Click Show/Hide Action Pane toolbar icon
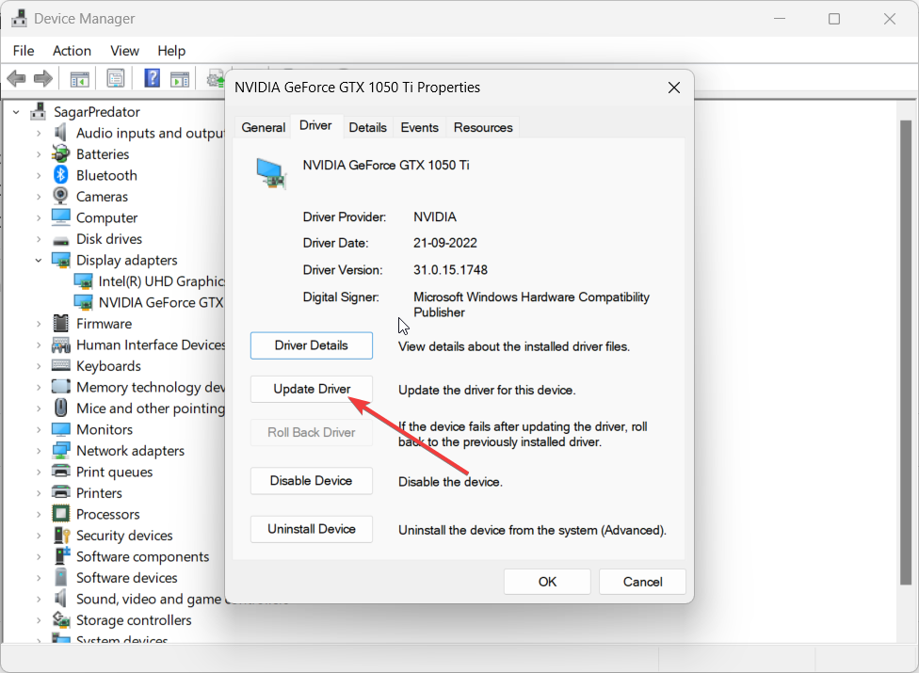 pos(180,78)
